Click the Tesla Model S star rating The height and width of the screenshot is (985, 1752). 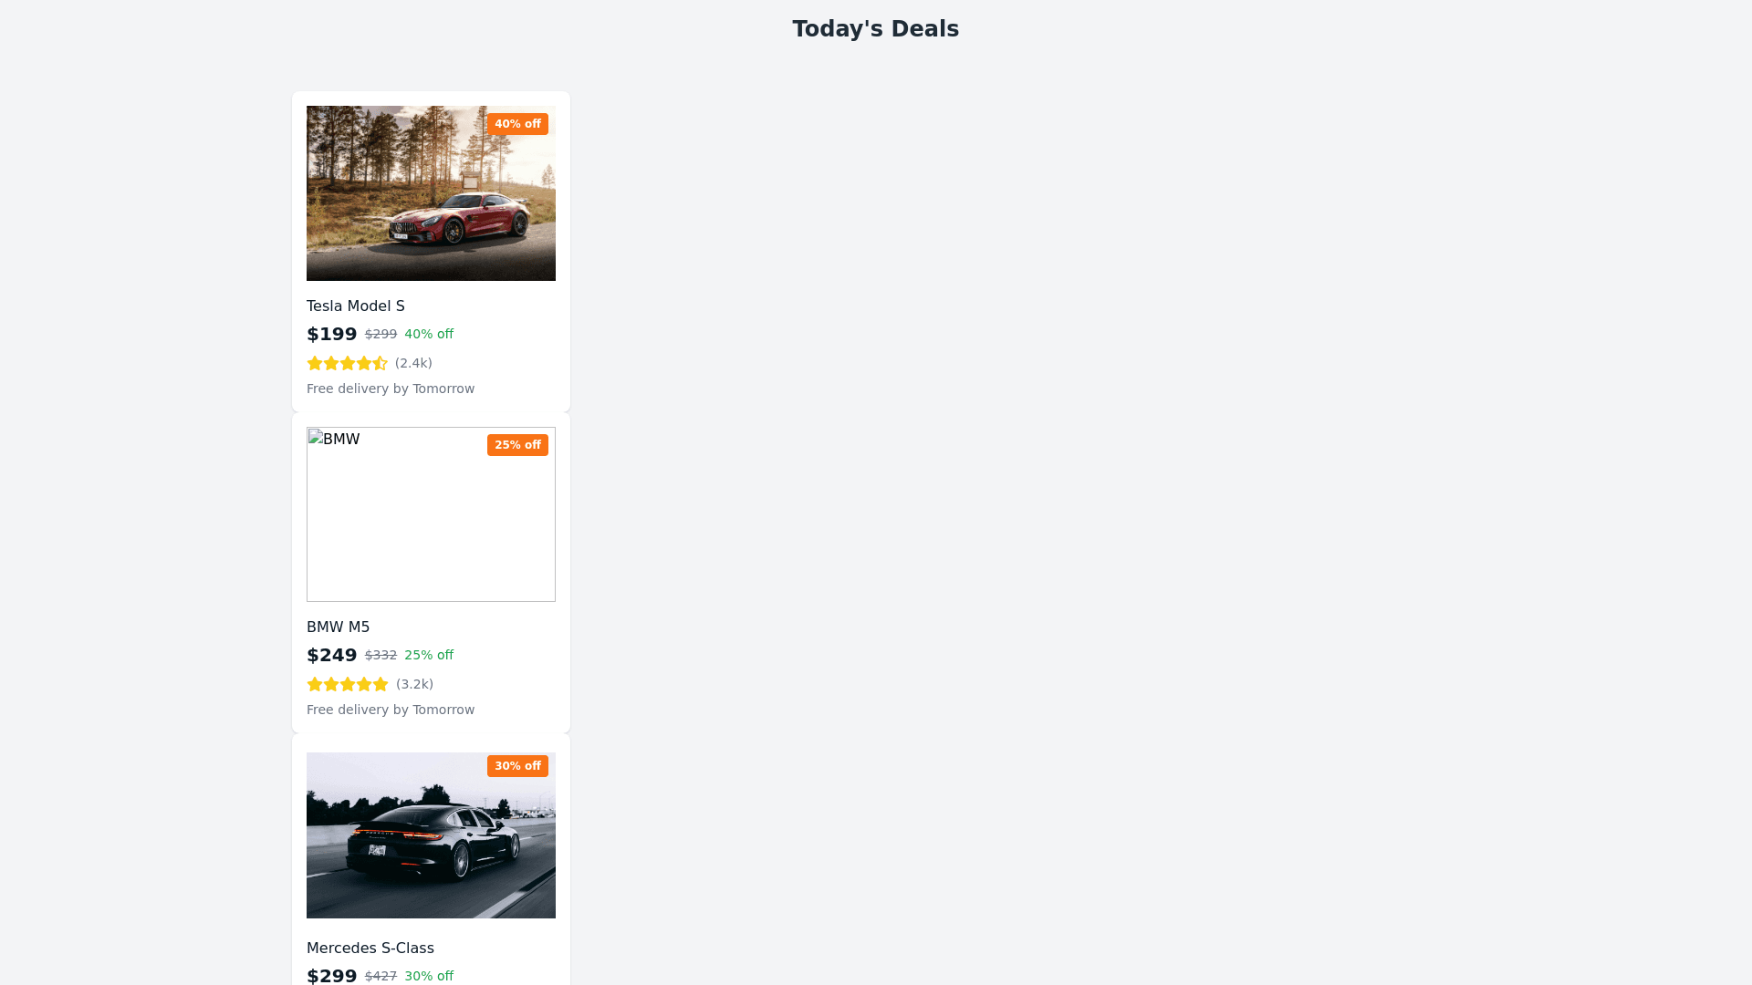(347, 363)
